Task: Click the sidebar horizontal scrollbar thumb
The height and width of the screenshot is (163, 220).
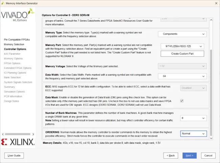Action: [18, 134]
